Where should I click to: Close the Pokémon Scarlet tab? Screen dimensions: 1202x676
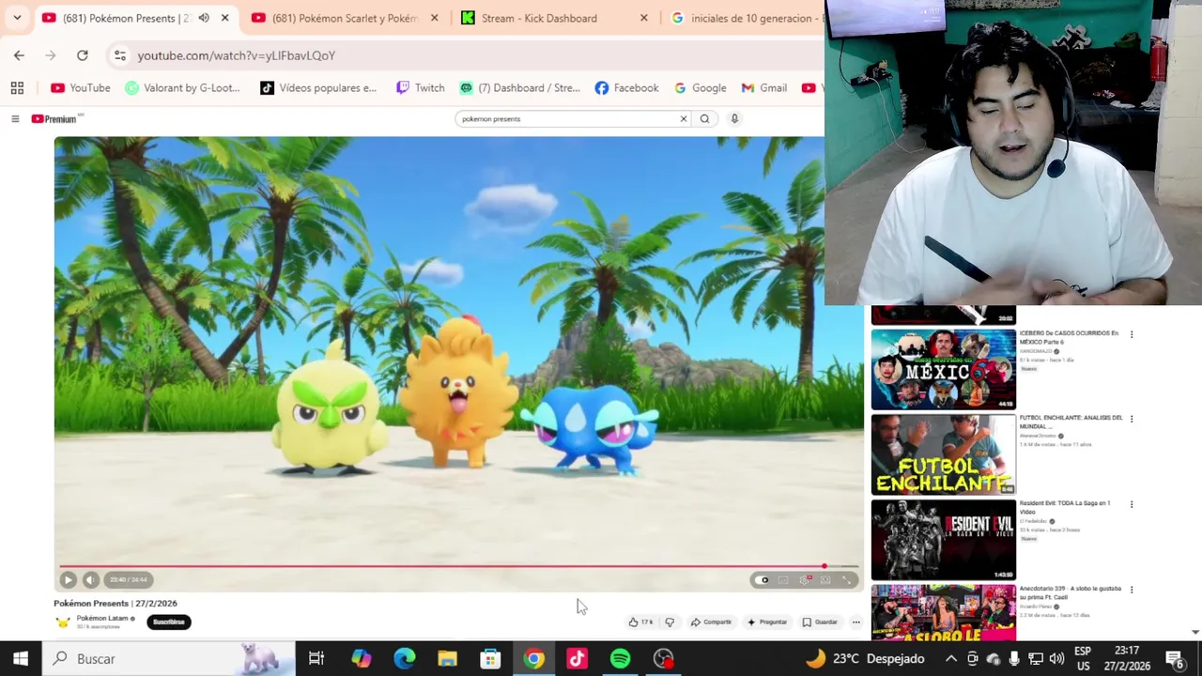pos(434,18)
